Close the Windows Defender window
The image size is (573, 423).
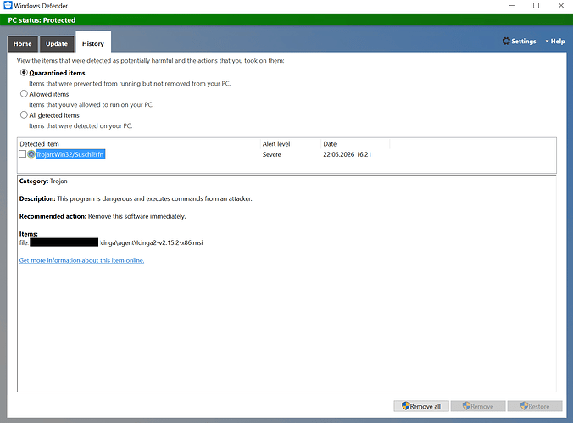[561, 5]
